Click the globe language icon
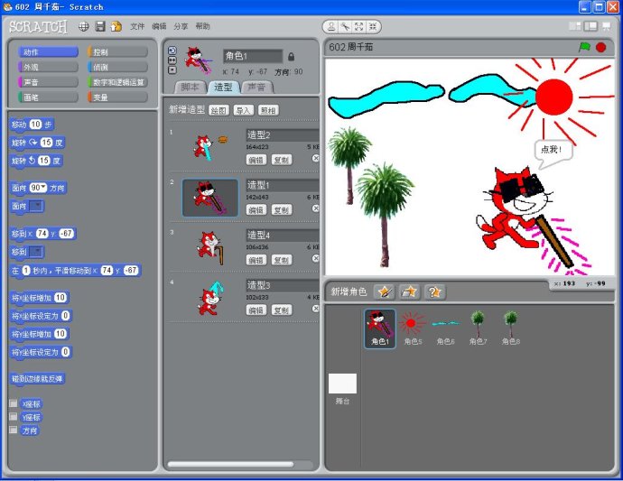This screenshot has height=481, width=623. coord(83,26)
